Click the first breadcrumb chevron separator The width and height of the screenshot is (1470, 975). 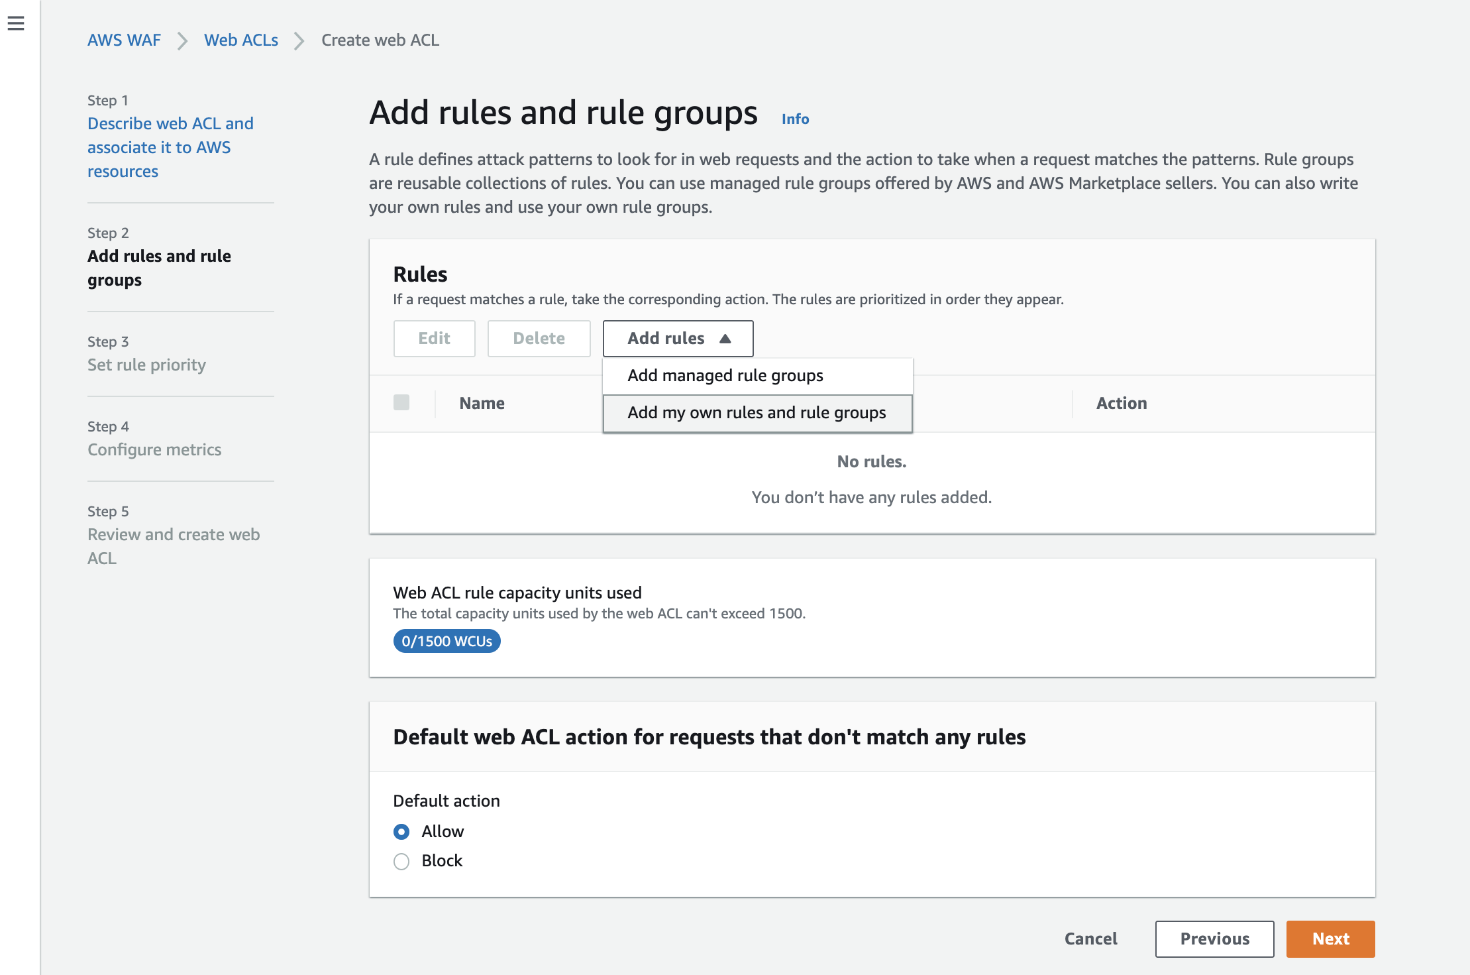182,41
